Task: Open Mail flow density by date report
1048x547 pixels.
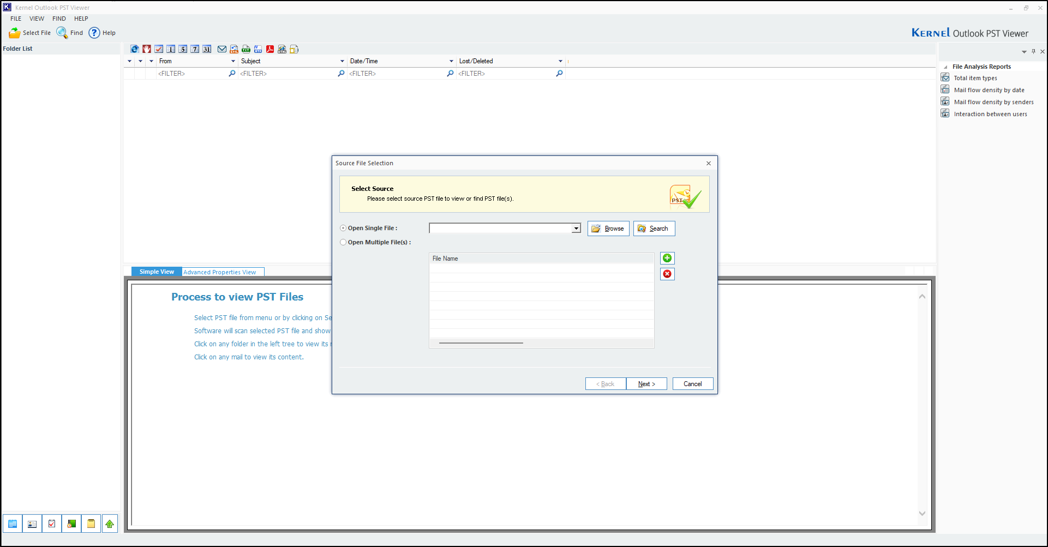Action: [x=989, y=90]
